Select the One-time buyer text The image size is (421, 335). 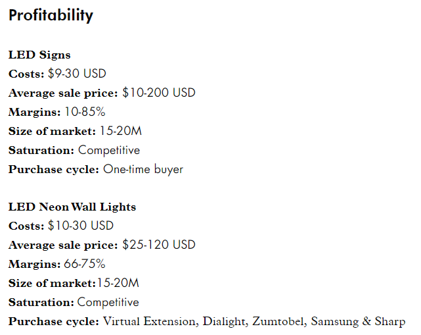143,170
